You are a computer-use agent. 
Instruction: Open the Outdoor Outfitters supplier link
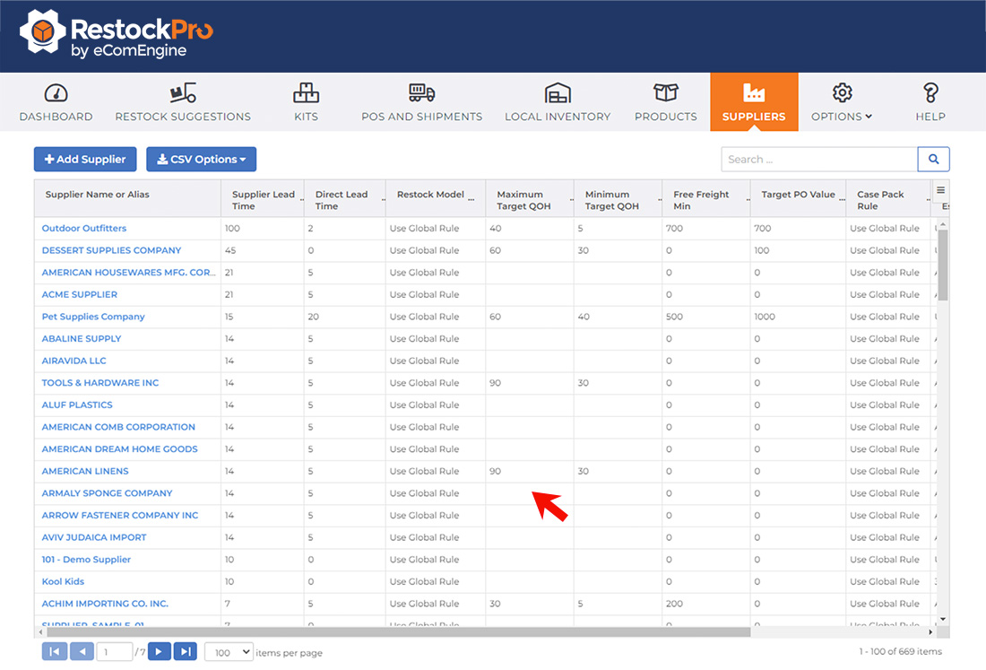click(84, 229)
